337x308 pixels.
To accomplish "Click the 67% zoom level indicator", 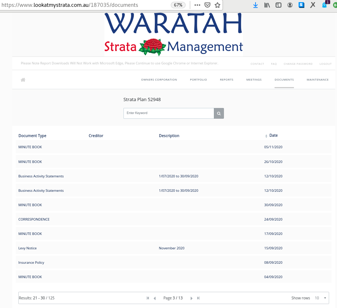I will (178, 5).
